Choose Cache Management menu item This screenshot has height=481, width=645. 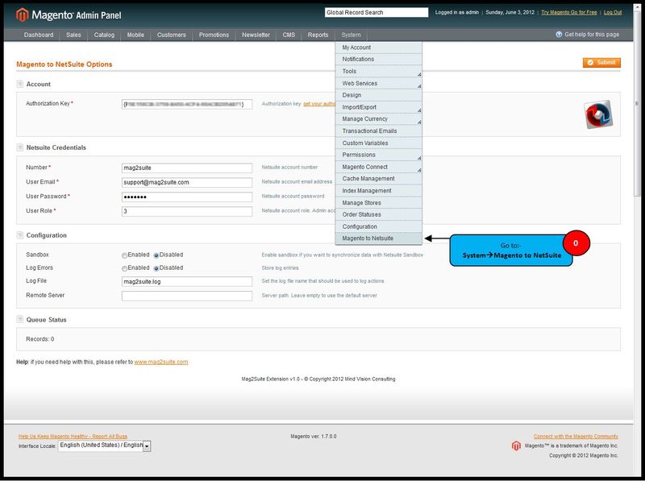pyautogui.click(x=378, y=178)
